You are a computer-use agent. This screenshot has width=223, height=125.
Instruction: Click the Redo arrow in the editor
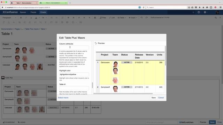click(146, 18)
